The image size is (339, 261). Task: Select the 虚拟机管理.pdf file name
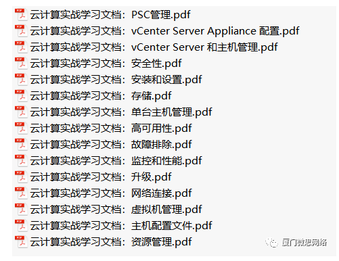point(116,210)
